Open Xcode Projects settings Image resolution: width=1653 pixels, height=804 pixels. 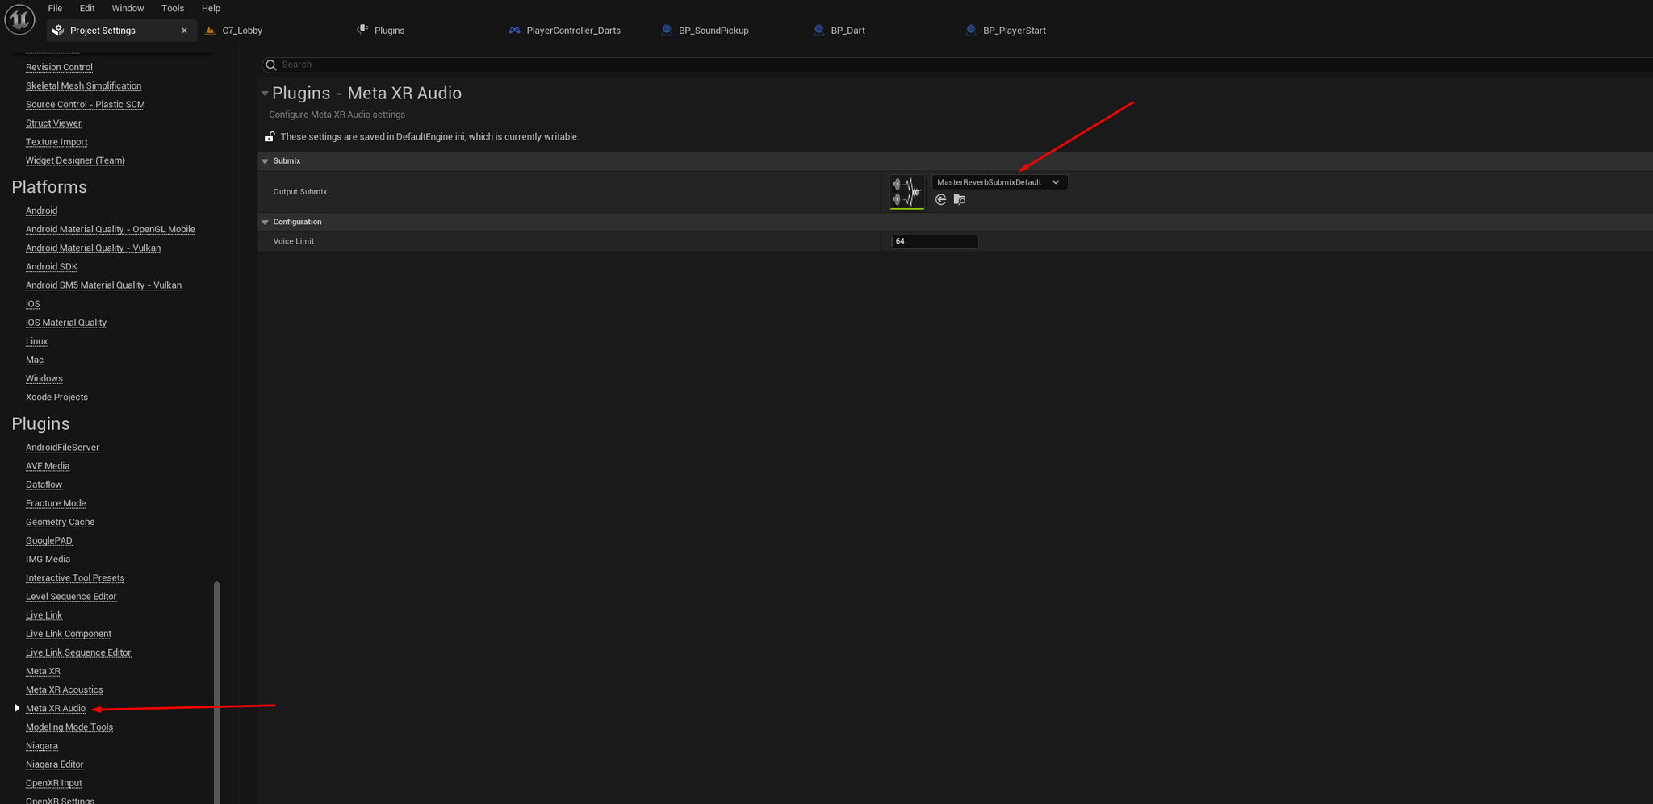pos(56,397)
